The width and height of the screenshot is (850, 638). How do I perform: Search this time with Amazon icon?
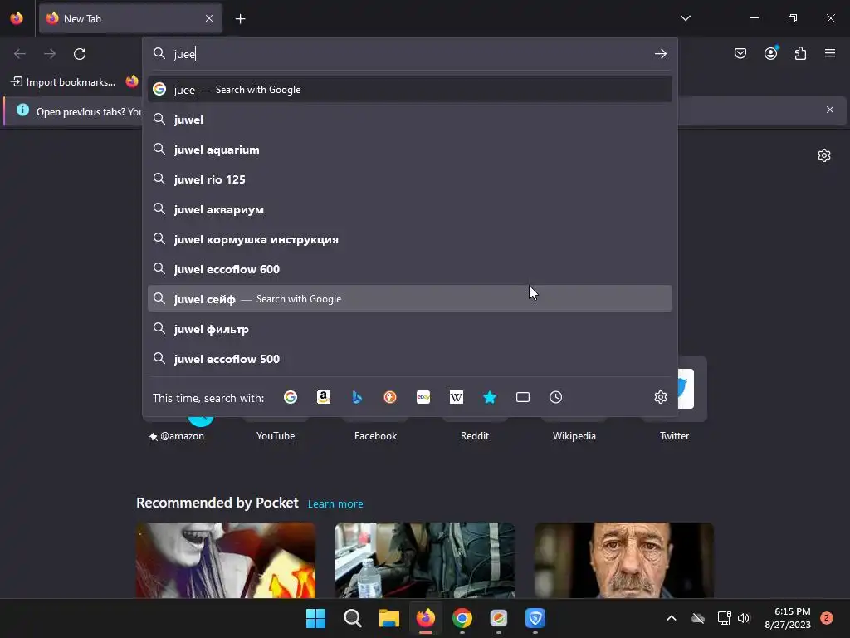coord(324,397)
